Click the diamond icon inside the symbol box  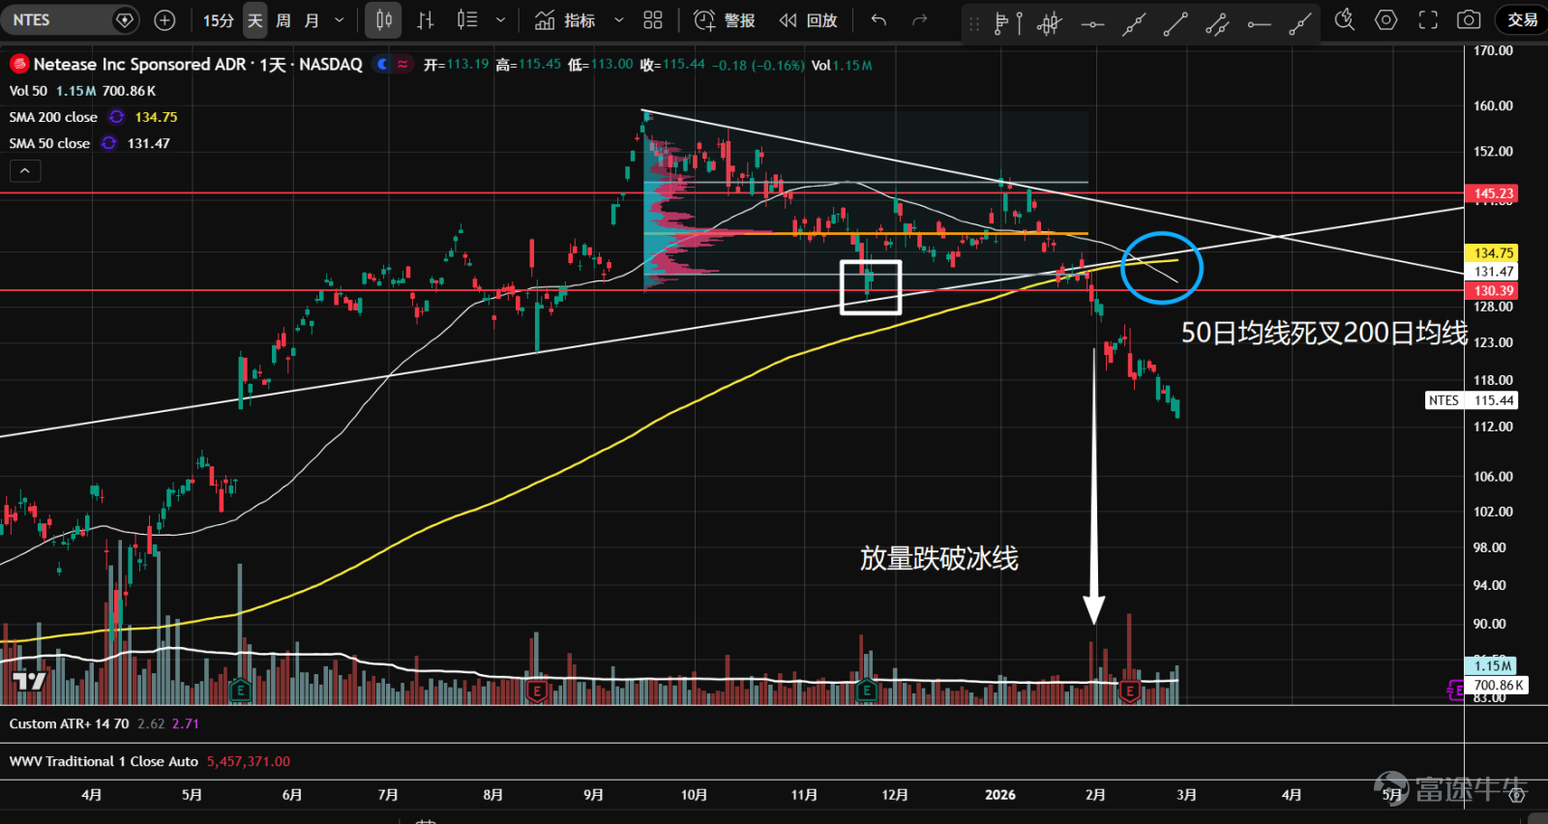pos(124,19)
